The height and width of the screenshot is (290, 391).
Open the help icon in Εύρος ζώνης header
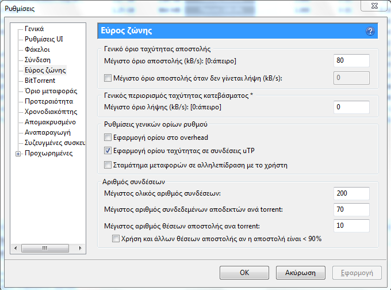370,31
